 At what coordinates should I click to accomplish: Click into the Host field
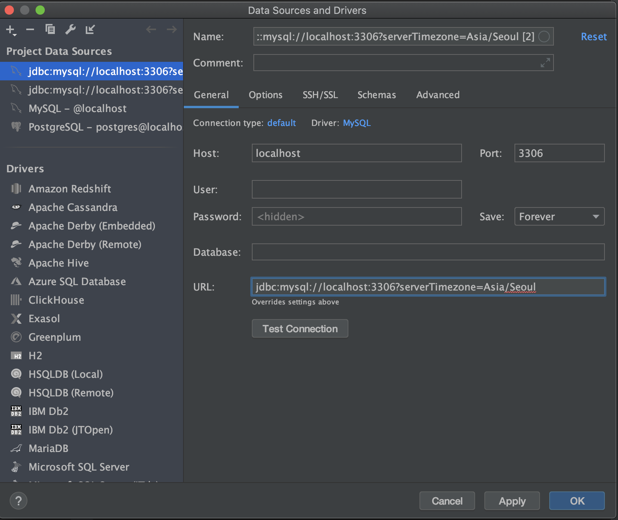point(357,153)
